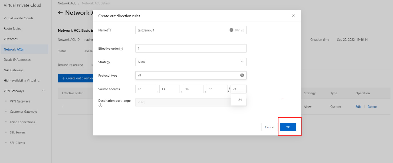Viewport: 393px width, 163px height.
Task: Click Edit link for rule 1
Action: click(358, 107)
